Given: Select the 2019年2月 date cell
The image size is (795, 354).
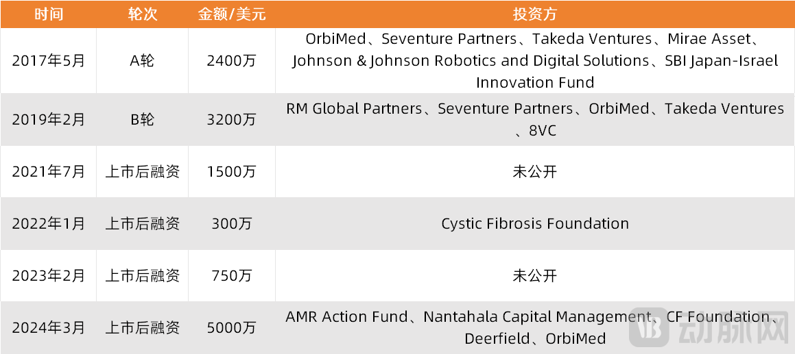Looking at the screenshot, I should 48,119.
